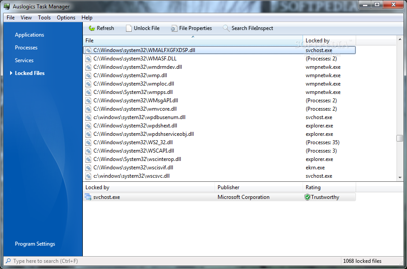This screenshot has height=269, width=407.
Task: Click lower pane Locked by column header
Action: [149, 187]
